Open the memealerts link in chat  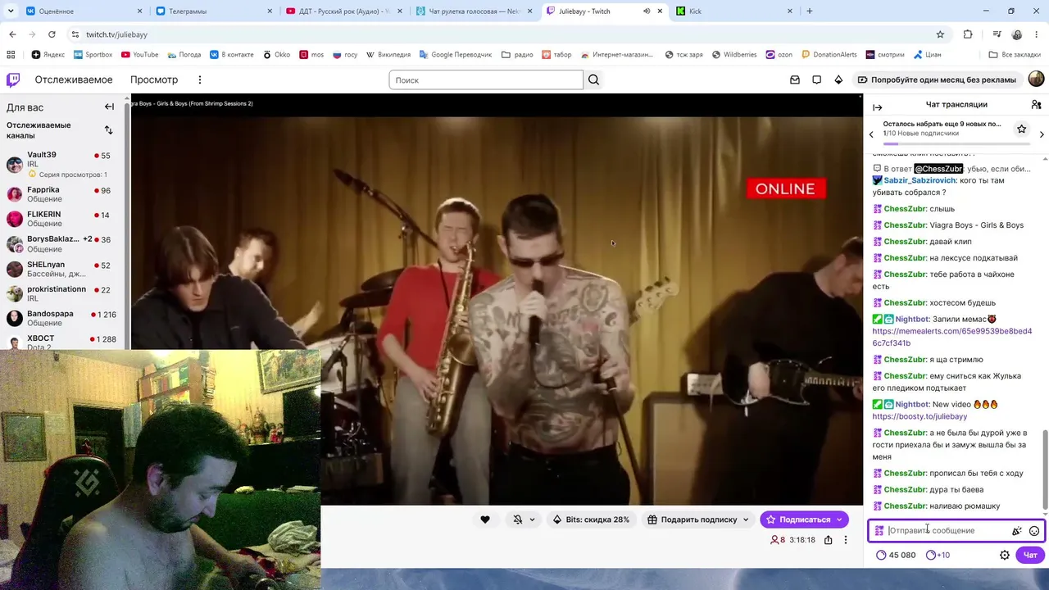coord(952,337)
